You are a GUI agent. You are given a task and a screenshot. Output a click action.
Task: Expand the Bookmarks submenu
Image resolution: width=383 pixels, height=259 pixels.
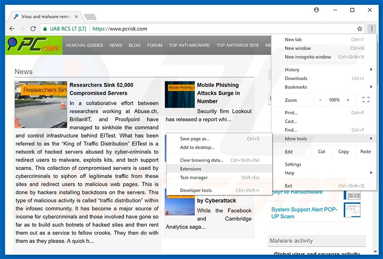pyautogui.click(x=324, y=87)
